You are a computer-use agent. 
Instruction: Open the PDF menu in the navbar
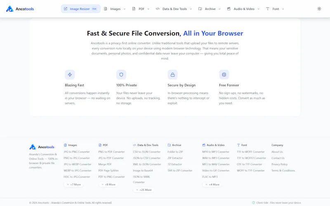(141, 9)
